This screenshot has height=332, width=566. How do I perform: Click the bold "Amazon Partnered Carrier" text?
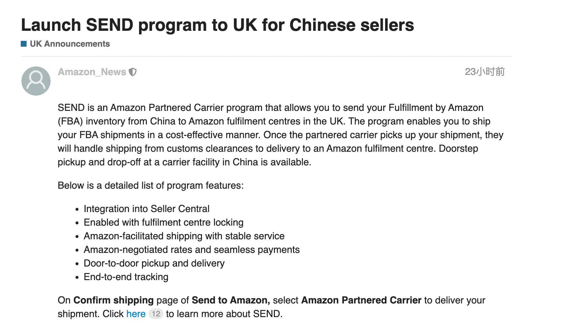tap(361, 300)
